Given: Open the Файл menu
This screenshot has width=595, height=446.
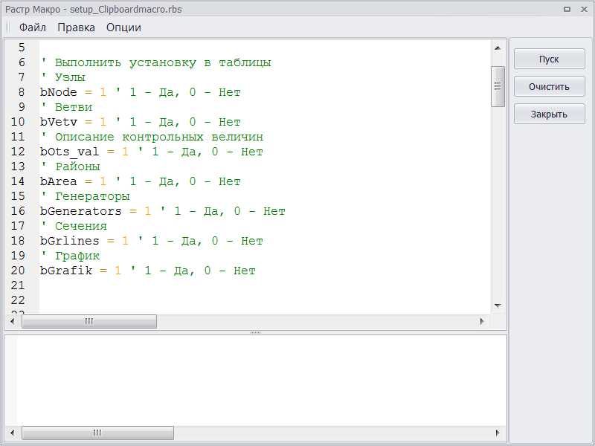Looking at the screenshot, I should [x=33, y=28].
